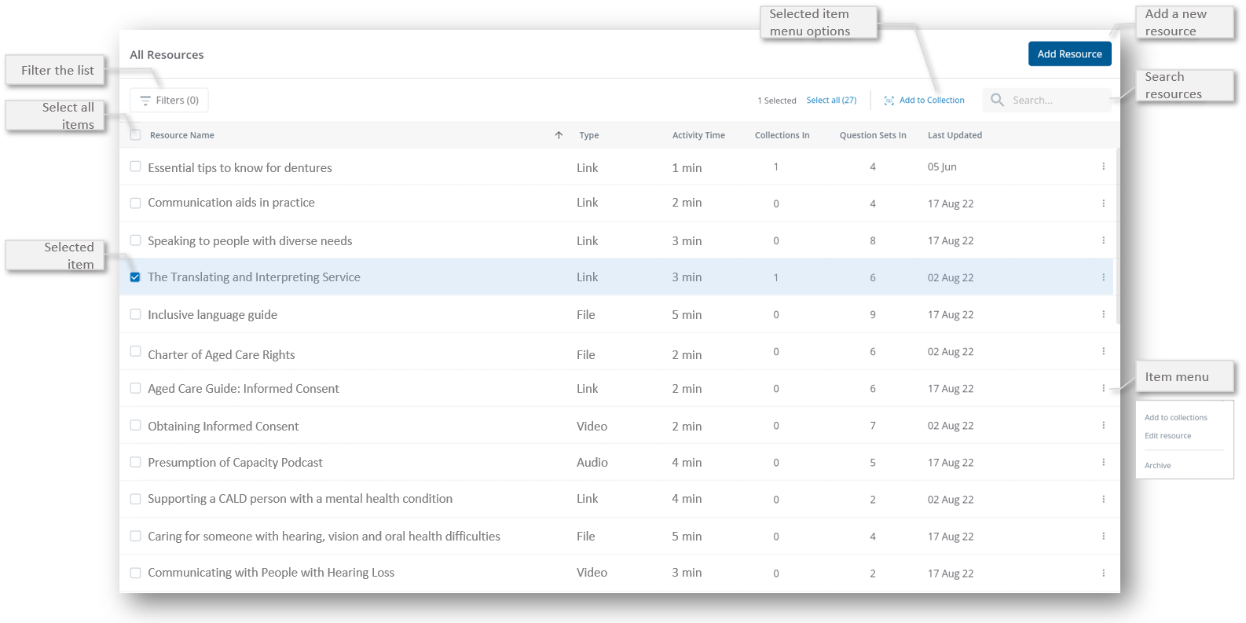Select Communication aids in practice checkbox

(x=135, y=203)
